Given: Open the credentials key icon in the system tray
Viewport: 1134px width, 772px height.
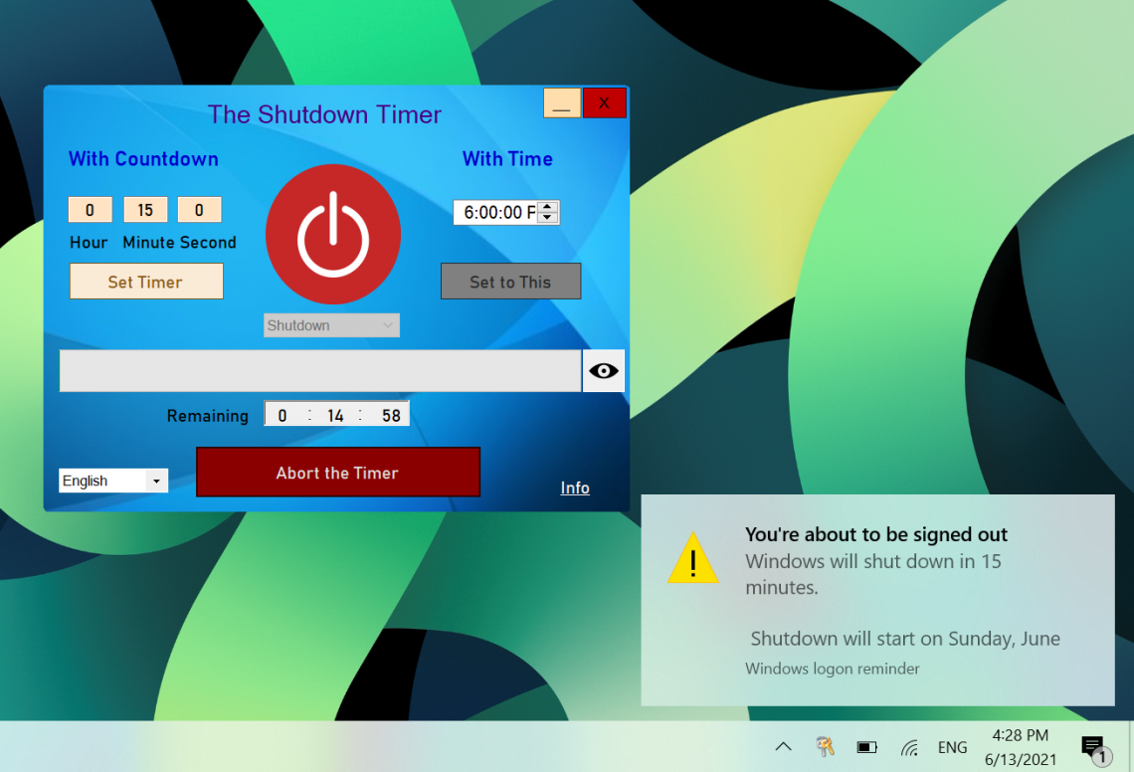Looking at the screenshot, I should pyautogui.click(x=825, y=746).
